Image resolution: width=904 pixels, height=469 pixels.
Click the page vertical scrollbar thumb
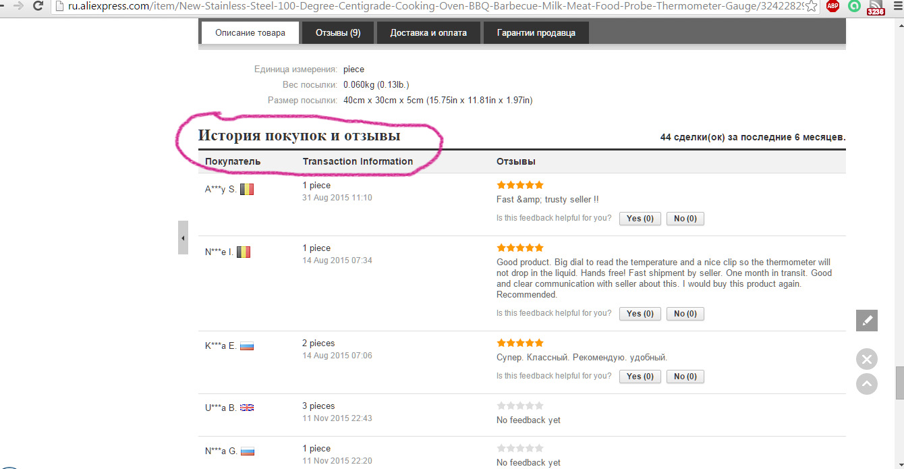click(899, 383)
